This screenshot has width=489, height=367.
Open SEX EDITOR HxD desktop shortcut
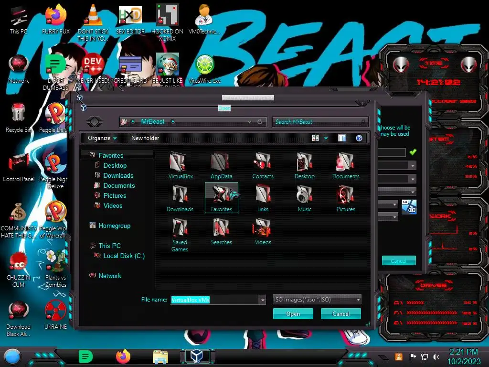(130, 19)
